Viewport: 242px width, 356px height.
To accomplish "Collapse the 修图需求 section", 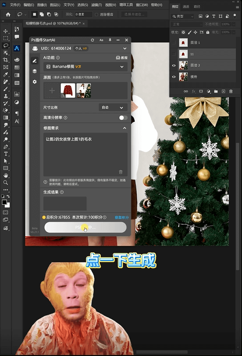I will (125, 128).
